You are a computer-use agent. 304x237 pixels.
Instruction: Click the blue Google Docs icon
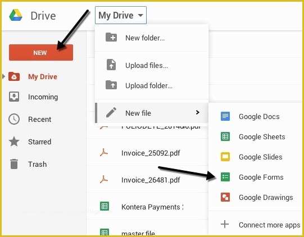point(225,116)
